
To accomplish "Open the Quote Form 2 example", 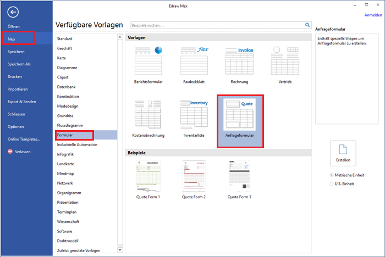I will (194, 179).
